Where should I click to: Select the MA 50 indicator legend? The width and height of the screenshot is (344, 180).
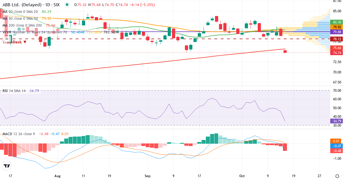point(20,18)
